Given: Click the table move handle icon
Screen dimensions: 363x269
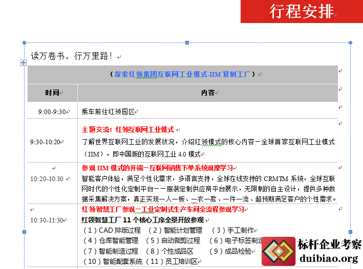Looking at the screenshot, I should click(x=23, y=62).
